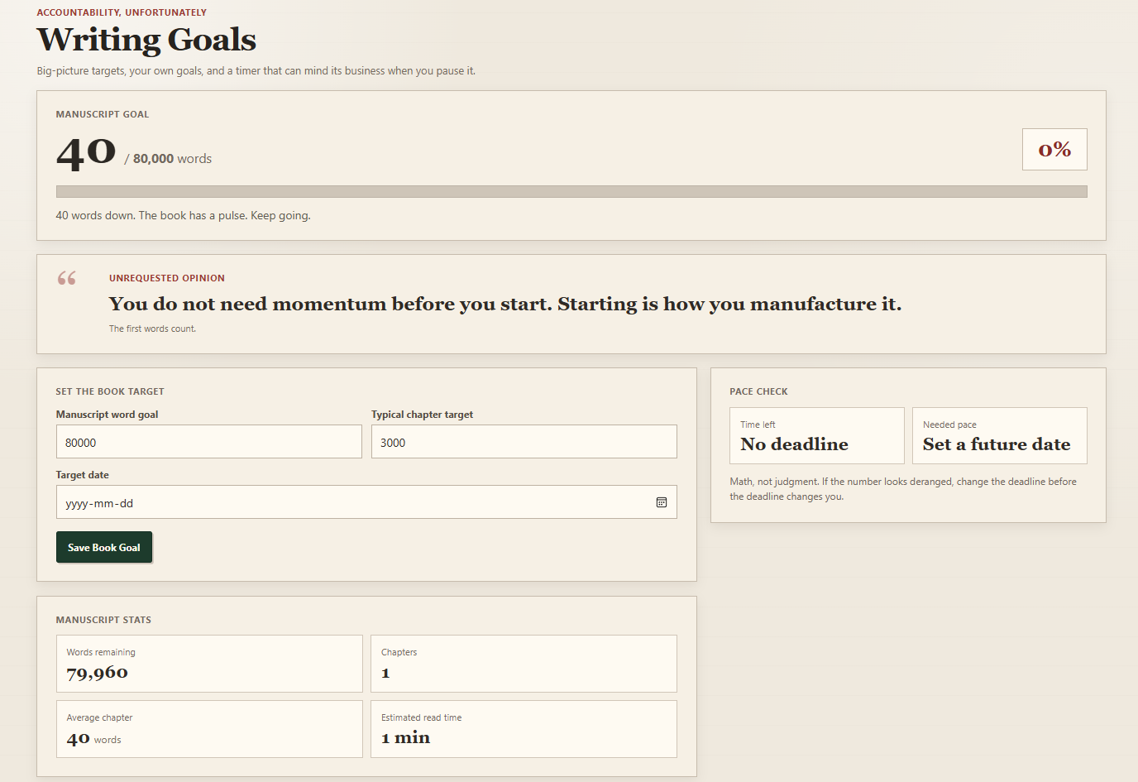Click the quote about manufacturing momentum
This screenshot has height=782, width=1138.
click(505, 304)
